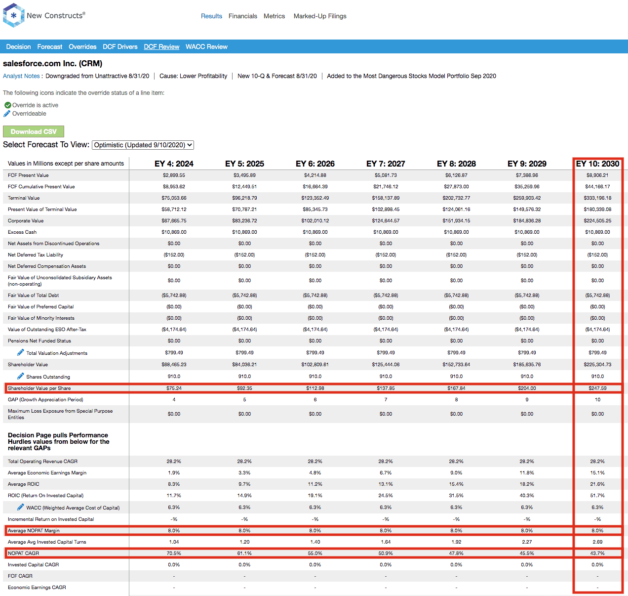Click the EY 10: 2030 column header
628x596 pixels.
coord(597,164)
